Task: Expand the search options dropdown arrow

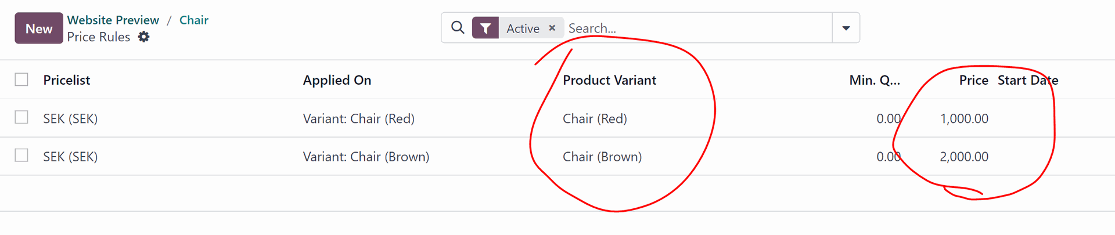Action: (846, 28)
